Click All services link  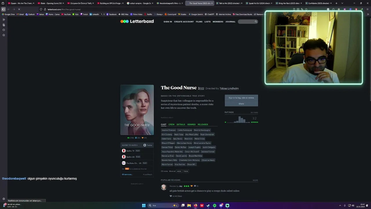(x=127, y=174)
